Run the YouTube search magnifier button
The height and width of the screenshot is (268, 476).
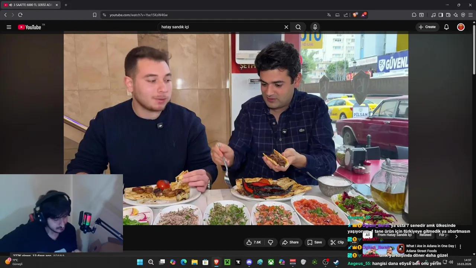click(298, 27)
